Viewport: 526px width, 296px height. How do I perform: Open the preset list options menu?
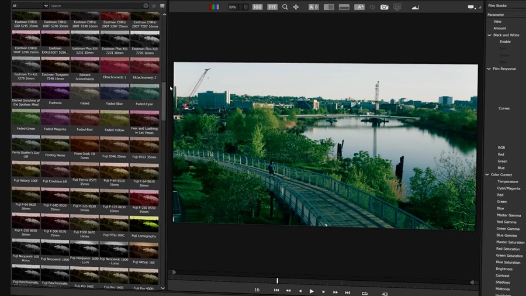(162, 6)
